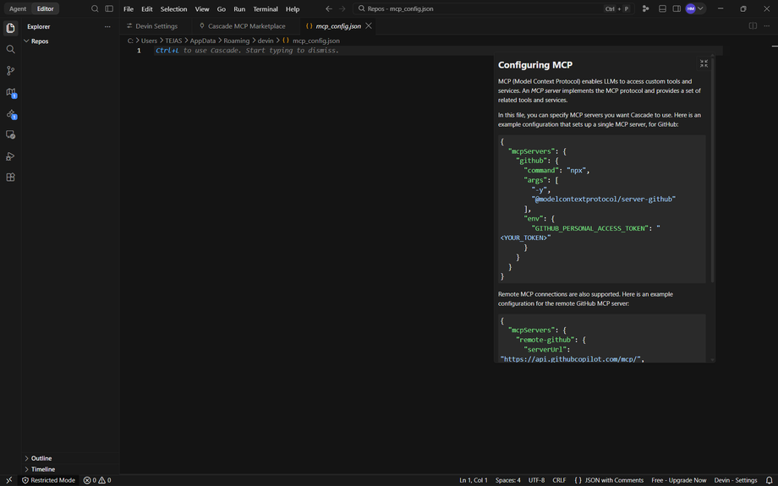Click Ln 1, Col 1 status item
Screen dimensions: 778x486
point(474,480)
